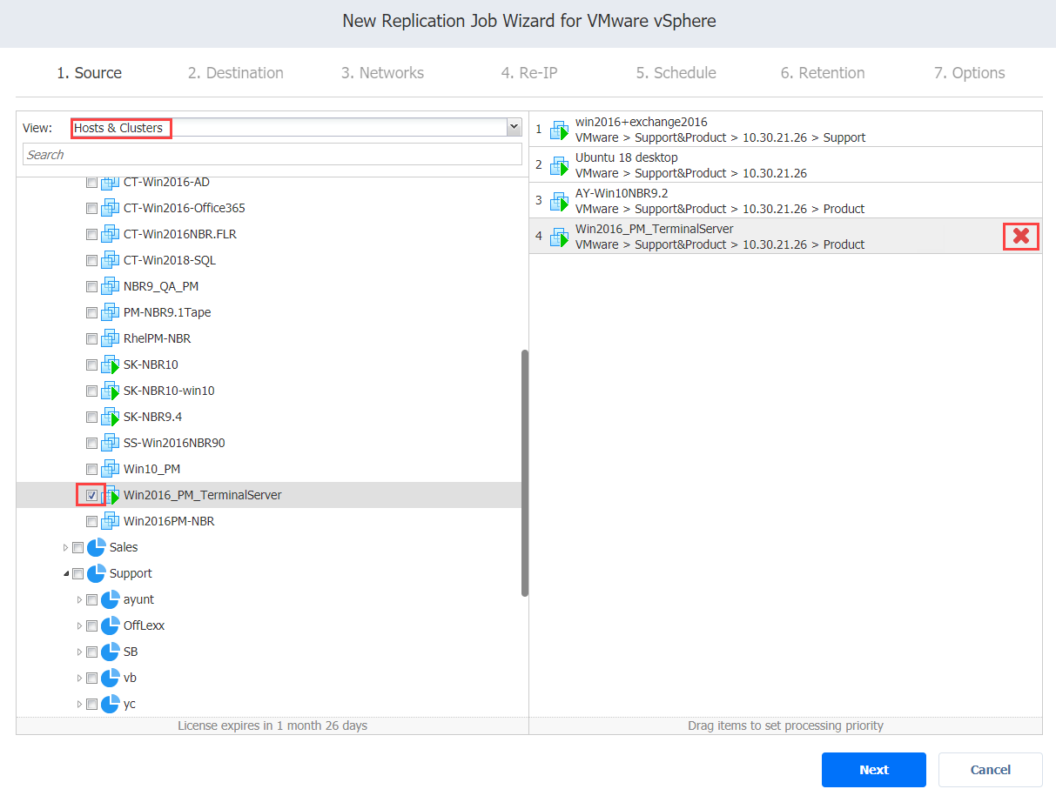Click the CT-Win2018-SQL VM icon

(x=110, y=261)
